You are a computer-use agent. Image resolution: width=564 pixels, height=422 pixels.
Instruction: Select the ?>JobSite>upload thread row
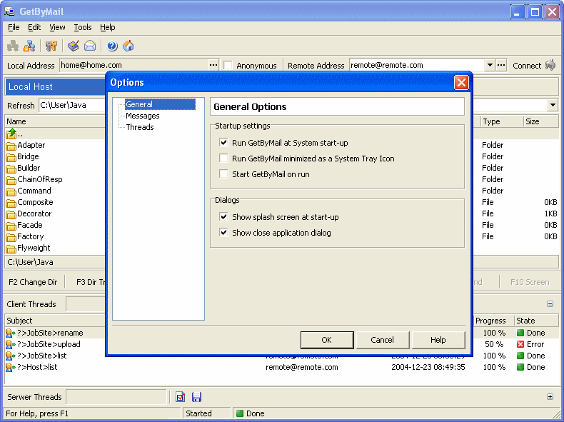point(55,344)
